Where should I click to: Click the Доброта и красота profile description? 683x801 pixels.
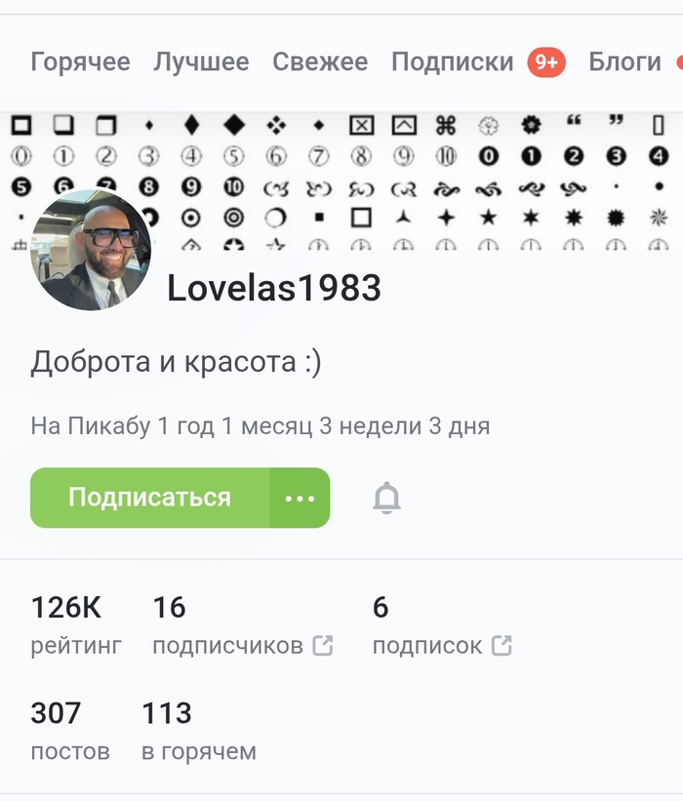tap(177, 362)
